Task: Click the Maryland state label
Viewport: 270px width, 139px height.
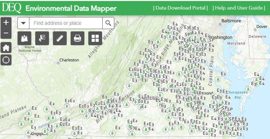Action: pyautogui.click(x=236, y=43)
